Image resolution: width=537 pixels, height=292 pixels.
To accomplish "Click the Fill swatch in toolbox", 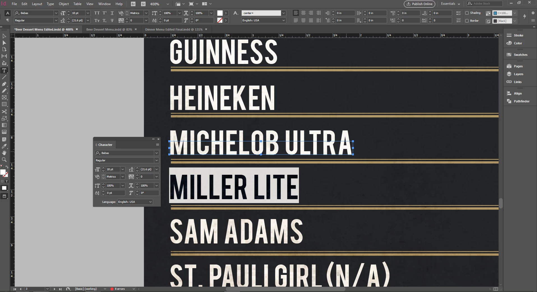I will point(3,172).
